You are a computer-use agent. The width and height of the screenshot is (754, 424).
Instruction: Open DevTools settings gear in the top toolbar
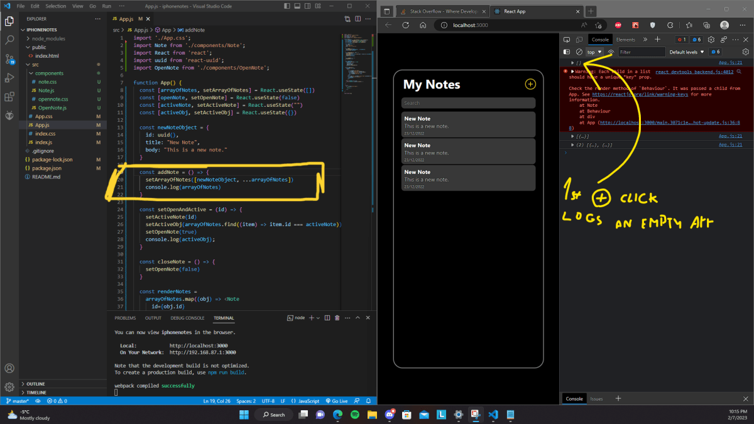[712, 39]
